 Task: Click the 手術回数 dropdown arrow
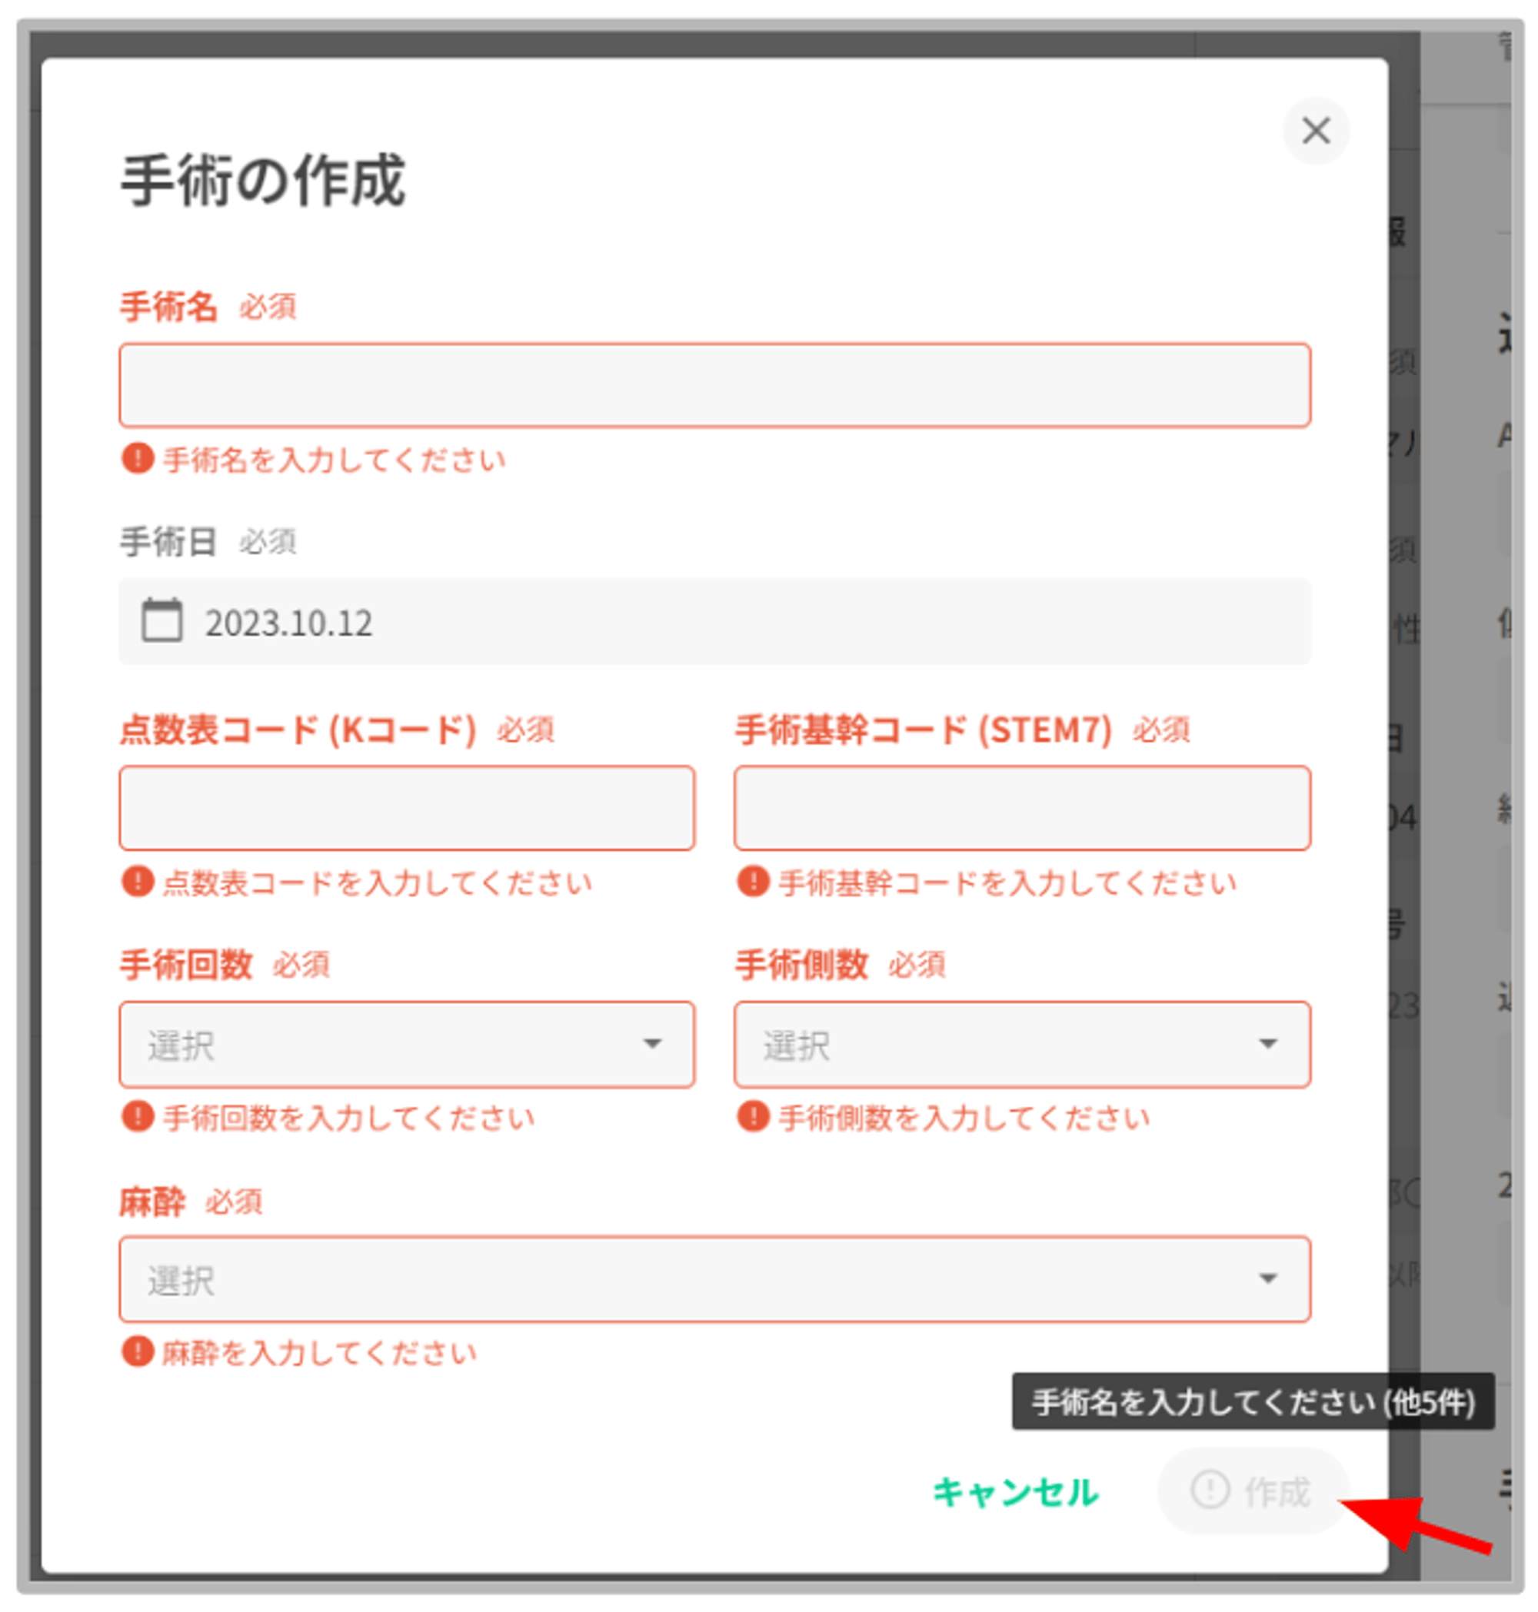(x=652, y=1043)
